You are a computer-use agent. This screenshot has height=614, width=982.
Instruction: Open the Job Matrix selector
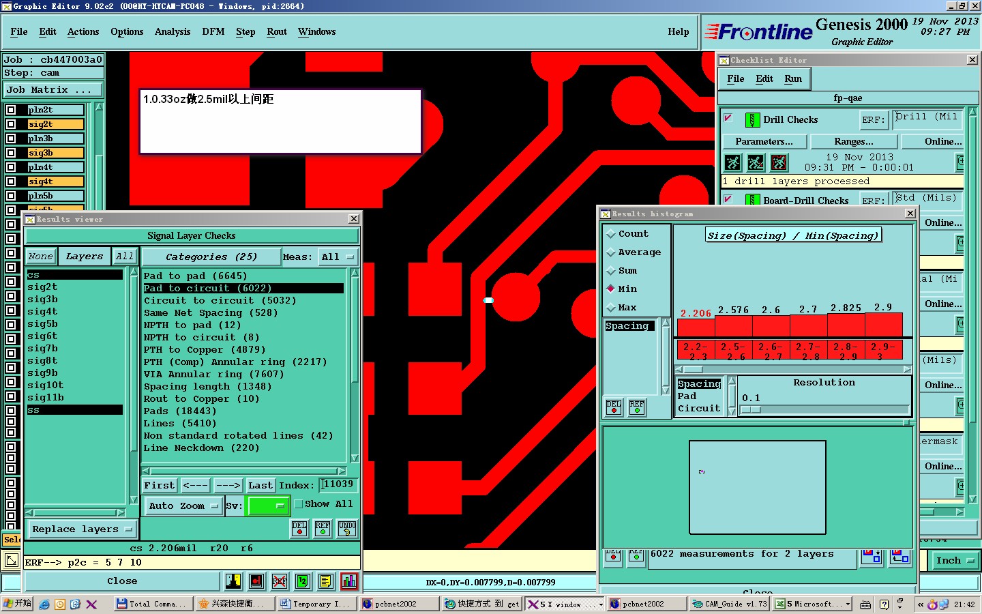pos(54,90)
